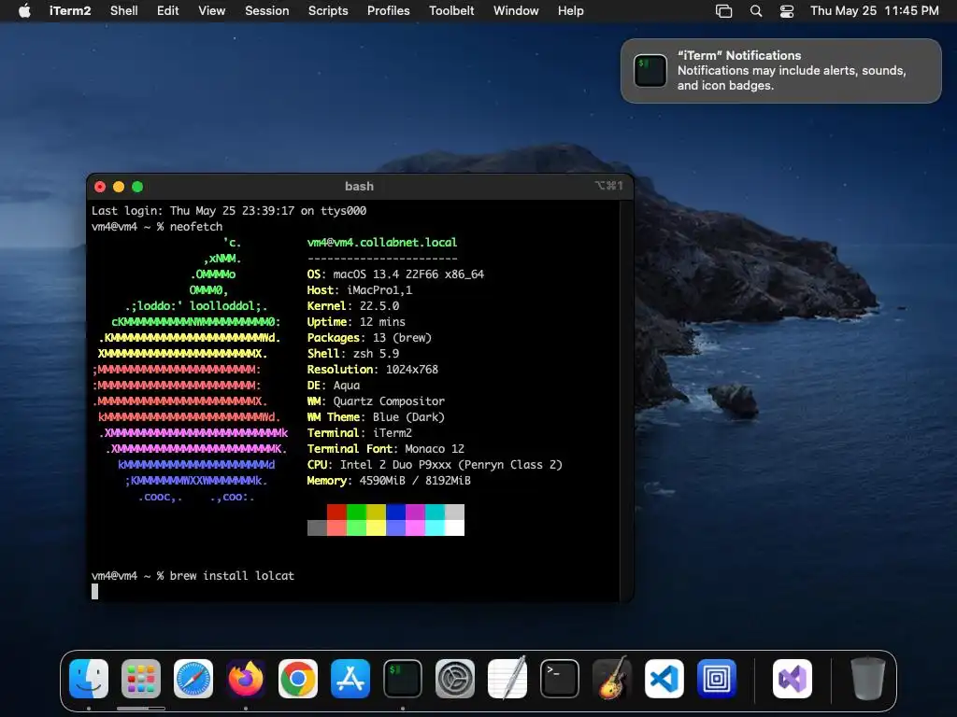The image size is (957, 717).
Task: Click the 'Packages: 13 (brew)' line
Action: click(369, 338)
